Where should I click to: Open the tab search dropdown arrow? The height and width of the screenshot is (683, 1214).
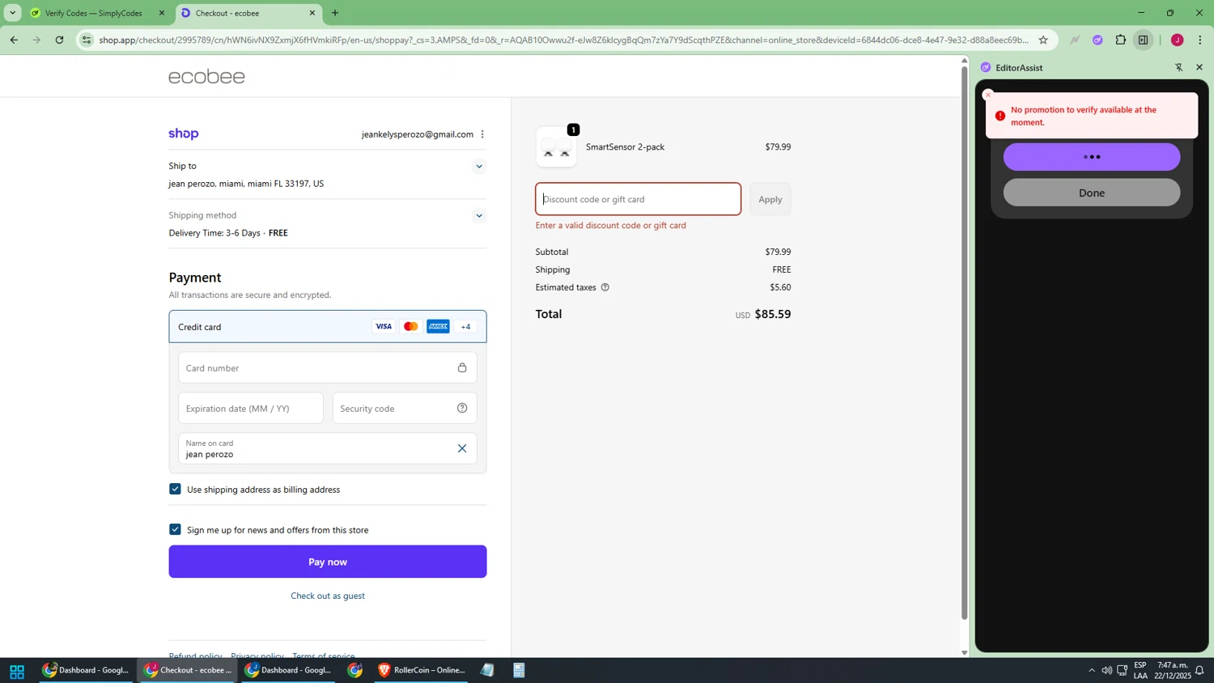(12, 13)
